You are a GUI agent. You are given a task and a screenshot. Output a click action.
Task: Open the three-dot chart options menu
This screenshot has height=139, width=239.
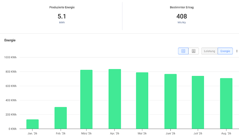tap(237, 51)
